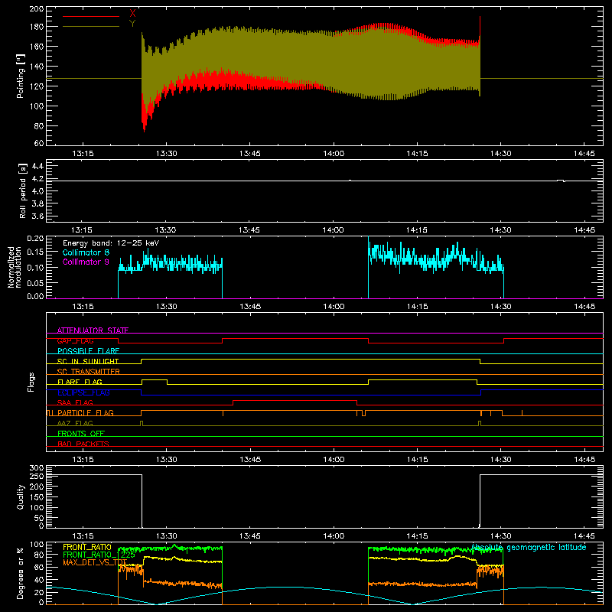The image size is (612, 612).
Task: Select the X legend label in Pointing plot
Action: click(x=132, y=14)
